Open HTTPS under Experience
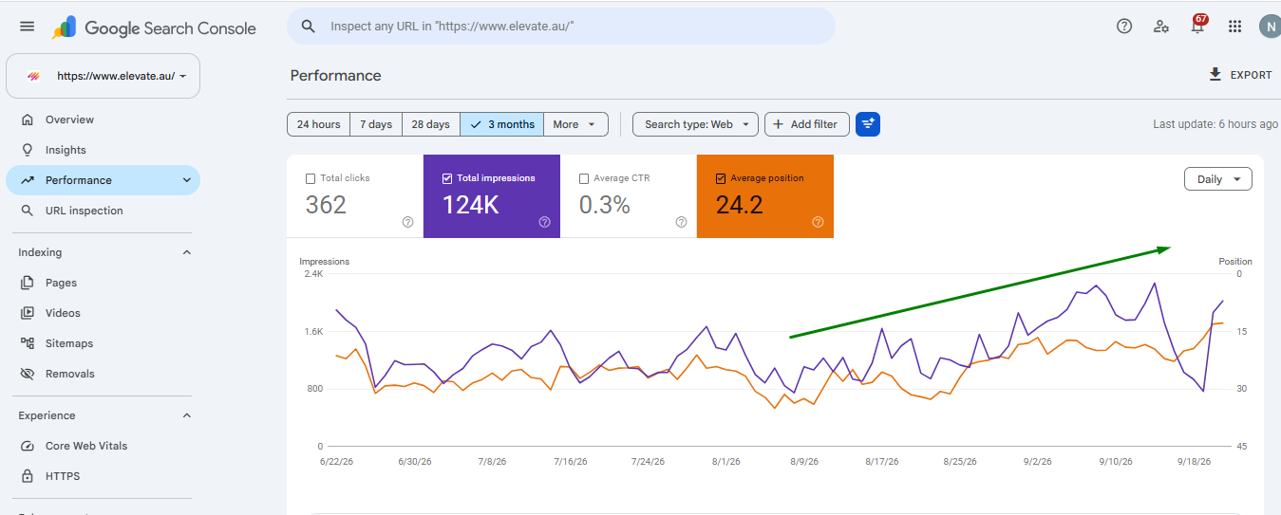Viewport: 1281px width, 515px height. pyautogui.click(x=103, y=476)
